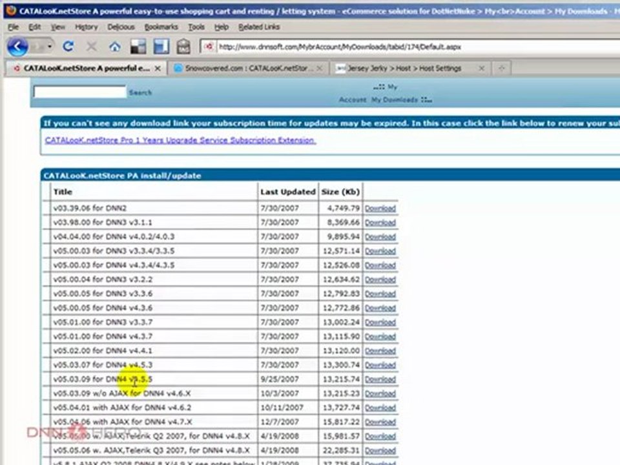This screenshot has height=465, width=620.
Task: Select the size value 22,285.31
Action: click(x=341, y=450)
